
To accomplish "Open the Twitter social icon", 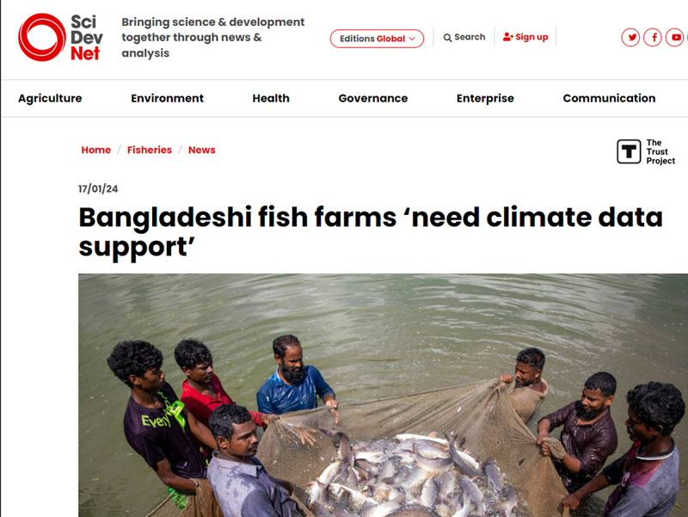I will [630, 37].
